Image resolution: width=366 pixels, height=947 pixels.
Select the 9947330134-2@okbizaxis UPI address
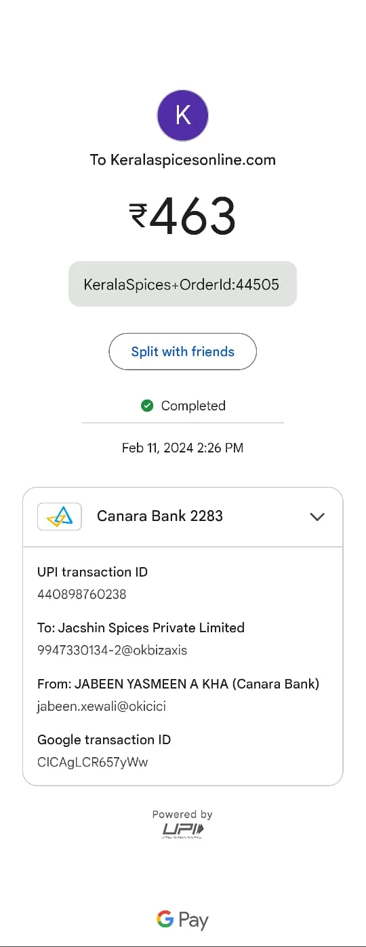(x=113, y=650)
